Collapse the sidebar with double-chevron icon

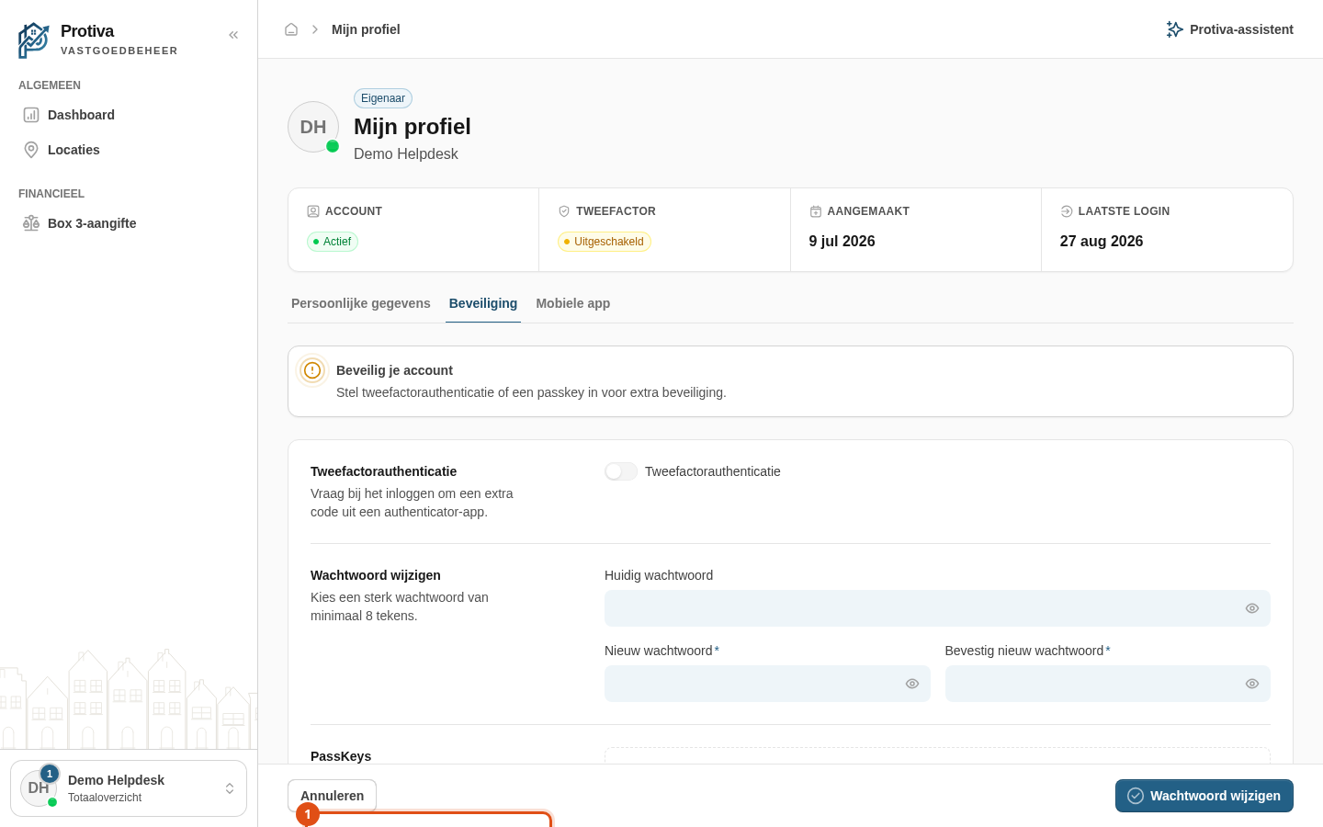click(233, 35)
